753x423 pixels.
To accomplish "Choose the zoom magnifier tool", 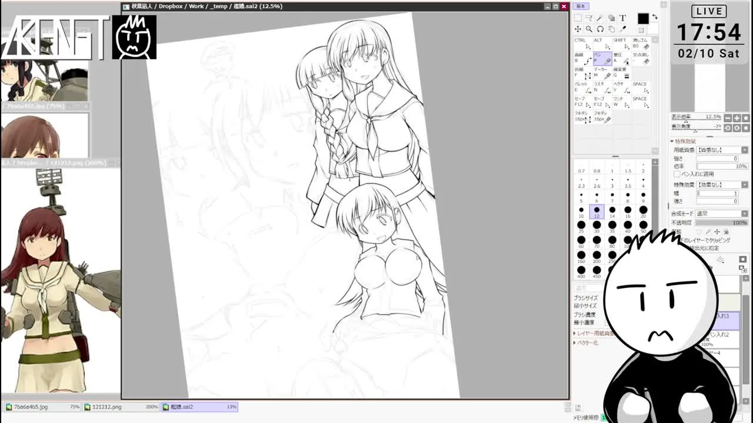I will [589, 29].
